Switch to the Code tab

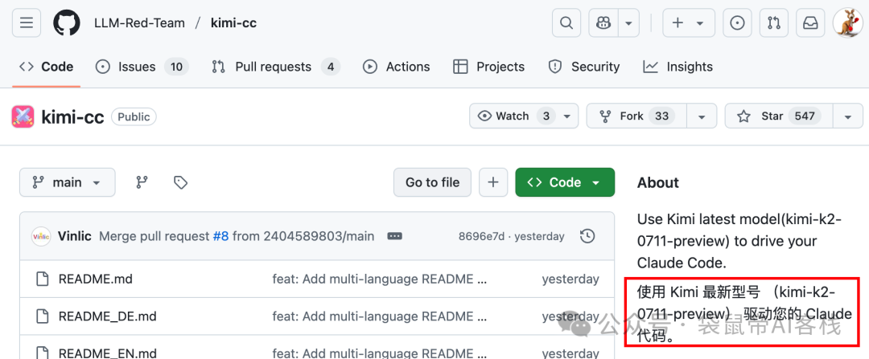46,67
